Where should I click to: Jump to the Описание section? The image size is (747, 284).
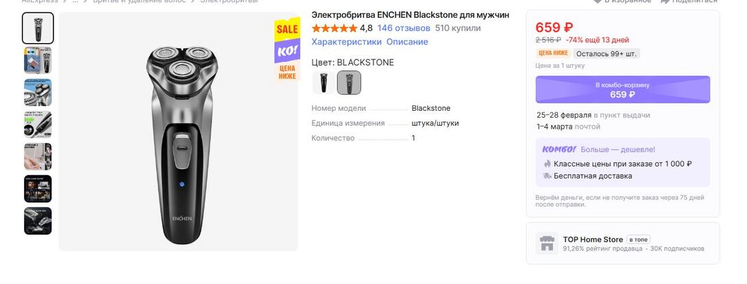coord(407,42)
